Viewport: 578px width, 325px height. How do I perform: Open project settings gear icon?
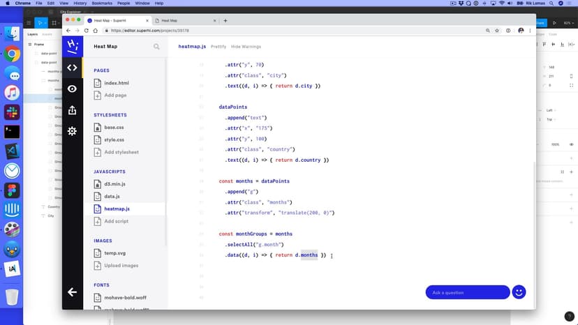[x=72, y=131]
